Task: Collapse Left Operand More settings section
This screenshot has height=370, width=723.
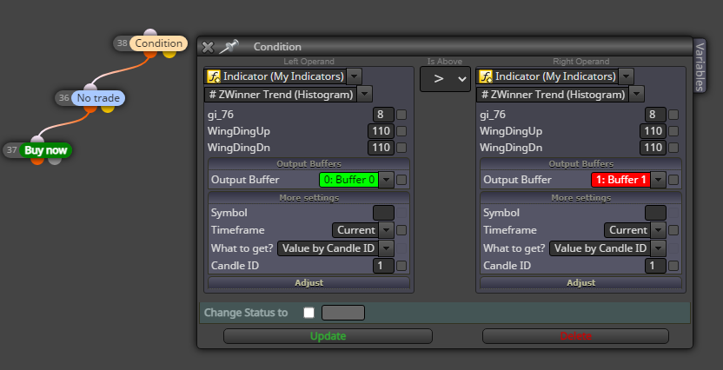Action: pyautogui.click(x=309, y=198)
